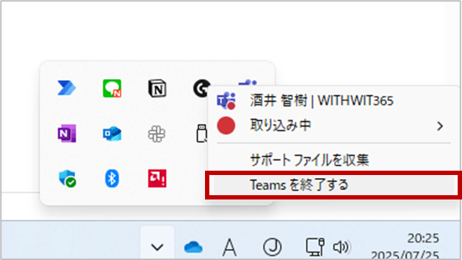
Task: Select Teams を終了する menu item
Action: point(334,185)
